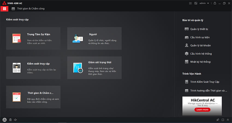232x123 pixels.
Task: Open the list menu icon in title bar
Action: click(x=191, y=3)
